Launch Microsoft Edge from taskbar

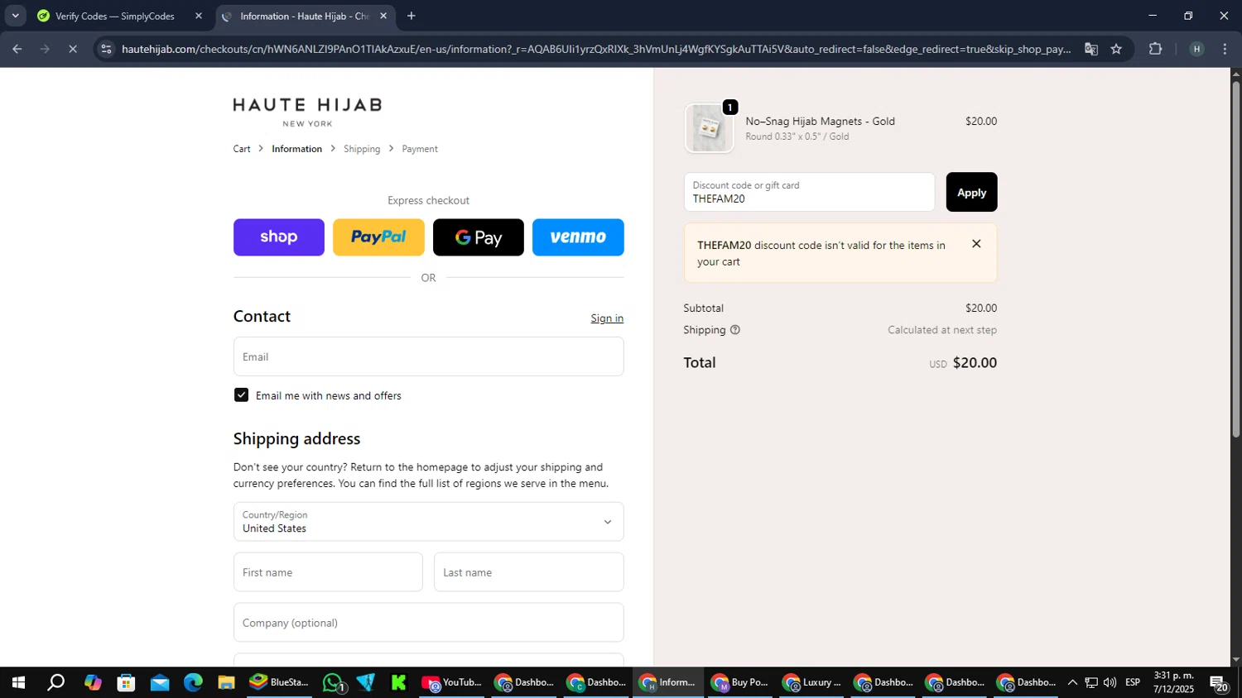193,682
